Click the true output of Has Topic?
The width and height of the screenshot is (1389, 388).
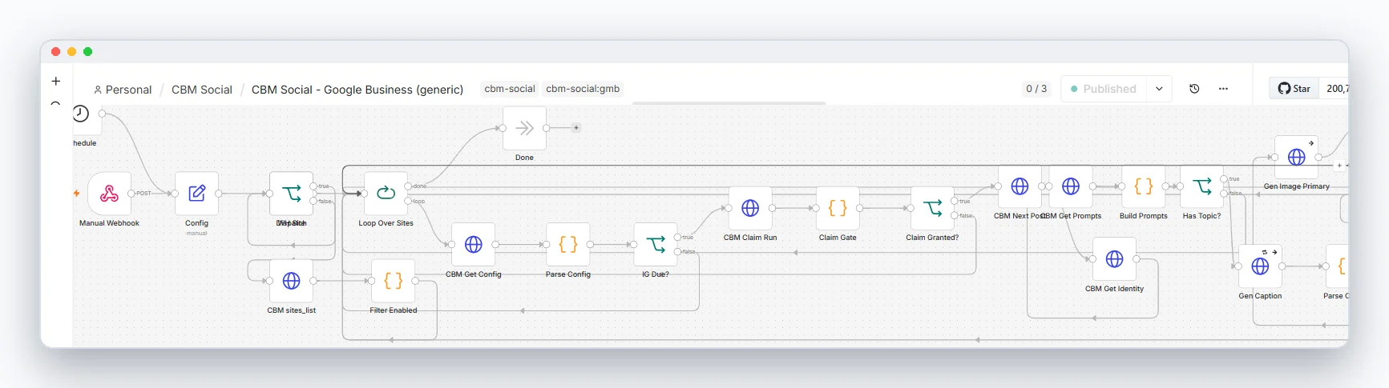click(x=1224, y=179)
